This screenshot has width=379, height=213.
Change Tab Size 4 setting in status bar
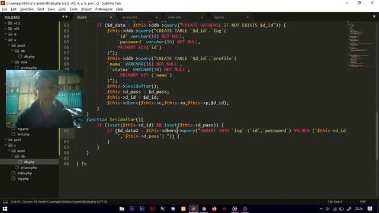point(335,202)
